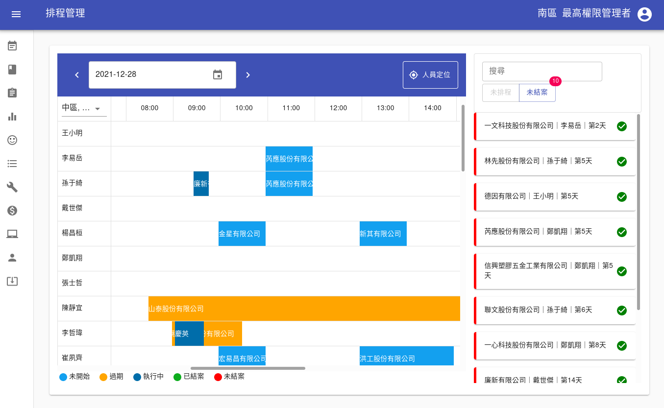Open the calendar schedule sidebar icon
Screen dimensions: 664x408
point(12,46)
